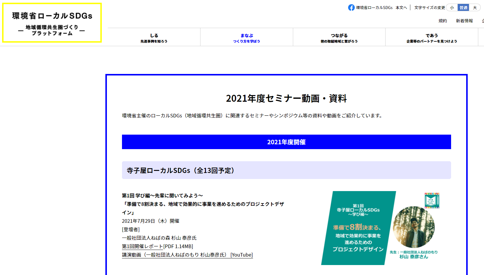
Task: Open the しる navigation menu
Action: click(x=154, y=37)
